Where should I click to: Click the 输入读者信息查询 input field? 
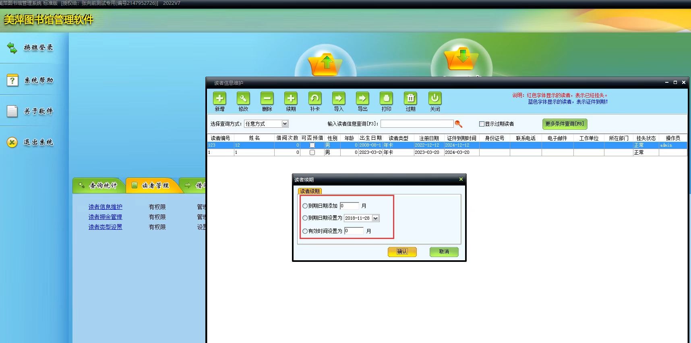tap(417, 124)
